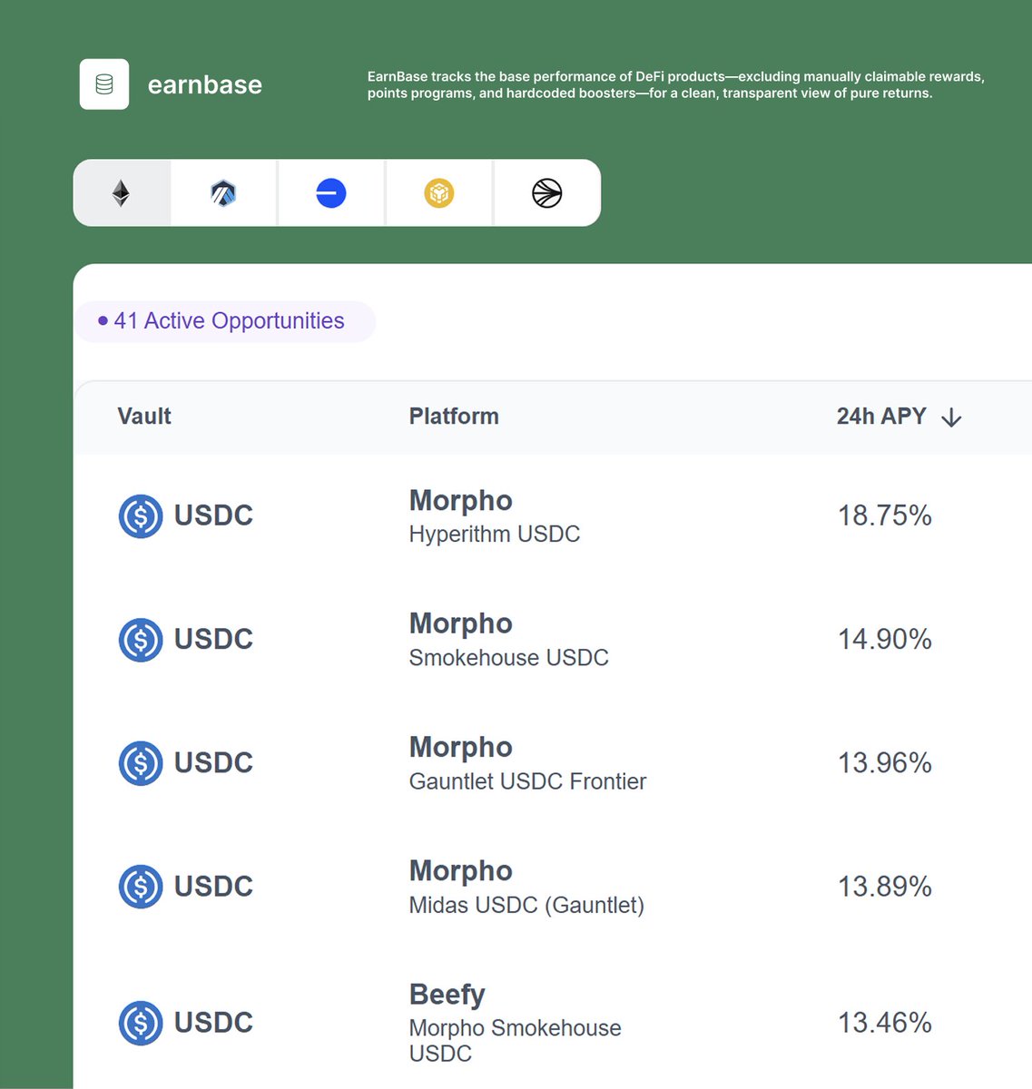The width and height of the screenshot is (1032, 1089).
Task: Switch to the Base network tab
Action: point(331,193)
